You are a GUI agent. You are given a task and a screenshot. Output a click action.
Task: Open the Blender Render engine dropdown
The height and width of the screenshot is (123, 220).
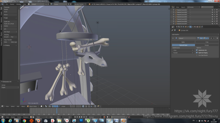pos(80,4)
